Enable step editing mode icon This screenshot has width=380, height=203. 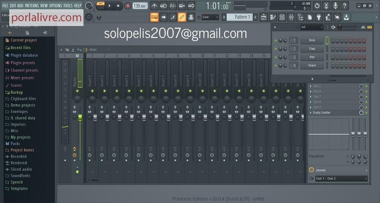click(173, 17)
